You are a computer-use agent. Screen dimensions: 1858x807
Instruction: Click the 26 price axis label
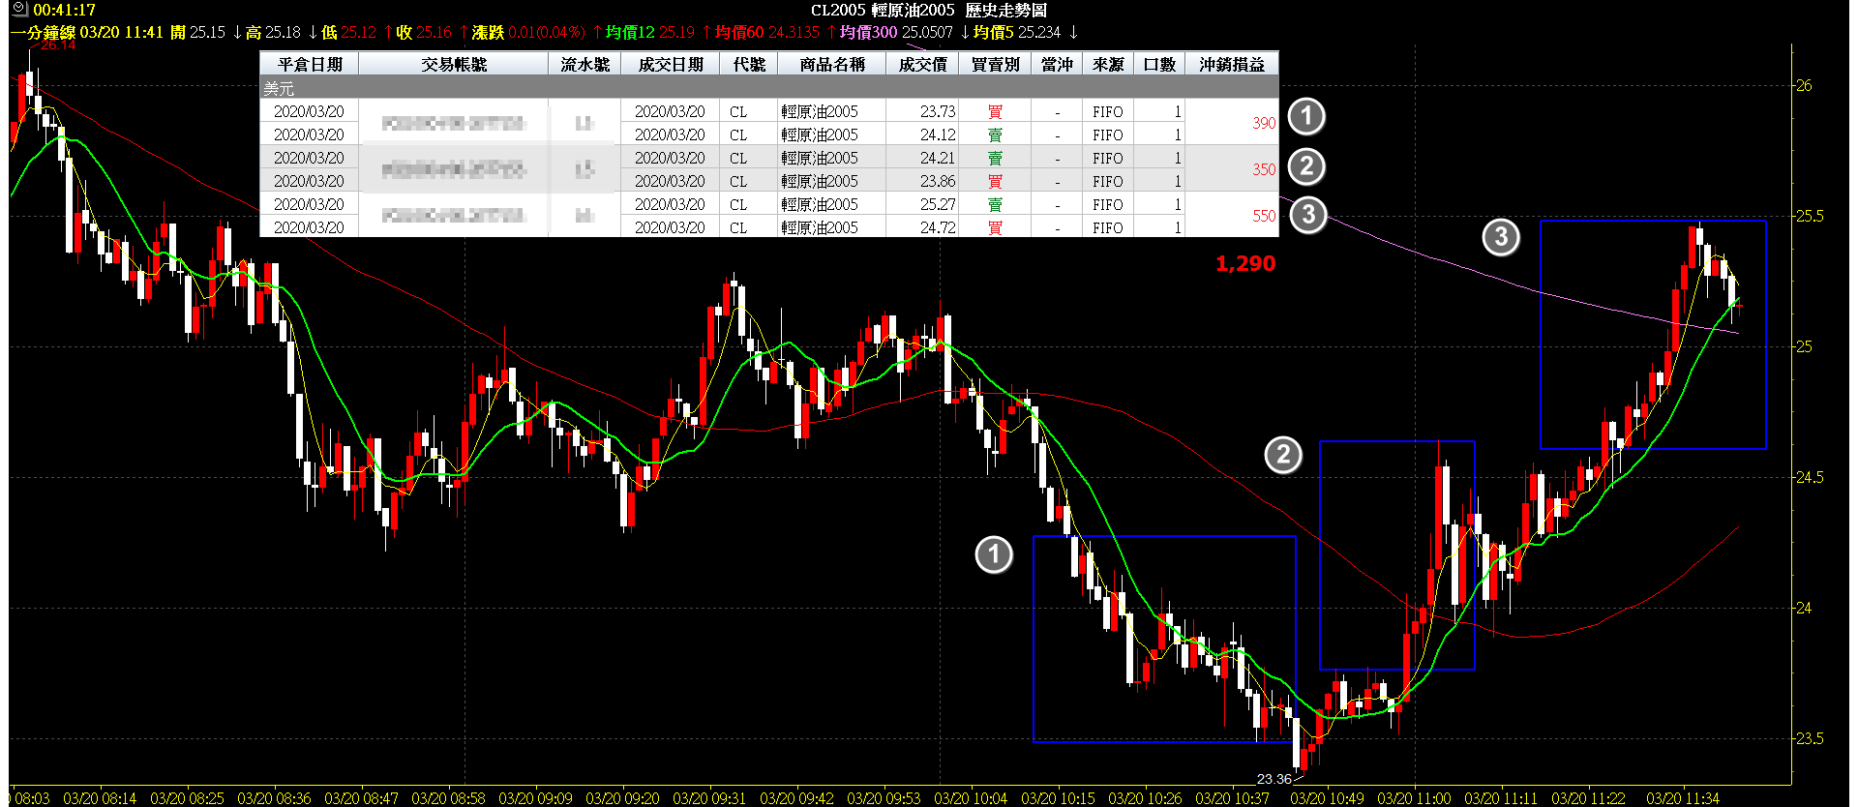[1804, 85]
